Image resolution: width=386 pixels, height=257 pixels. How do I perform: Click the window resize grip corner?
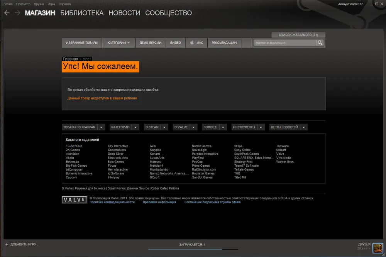tap(384, 255)
